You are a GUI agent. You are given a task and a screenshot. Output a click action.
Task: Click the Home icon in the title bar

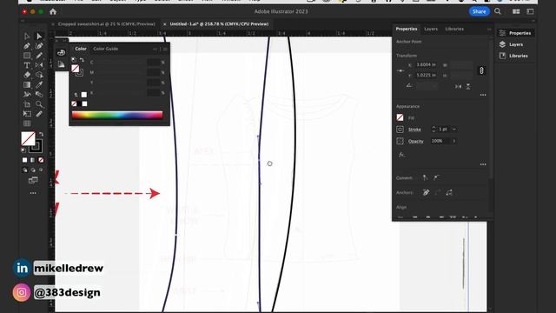pos(53,11)
